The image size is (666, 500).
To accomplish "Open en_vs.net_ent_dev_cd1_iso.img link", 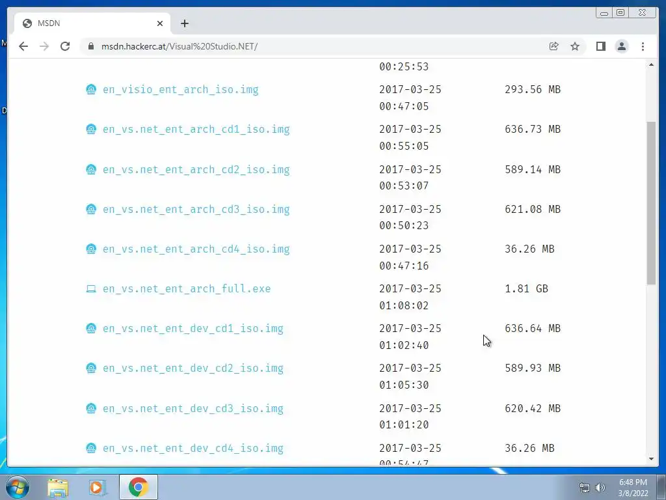I will [x=193, y=329].
